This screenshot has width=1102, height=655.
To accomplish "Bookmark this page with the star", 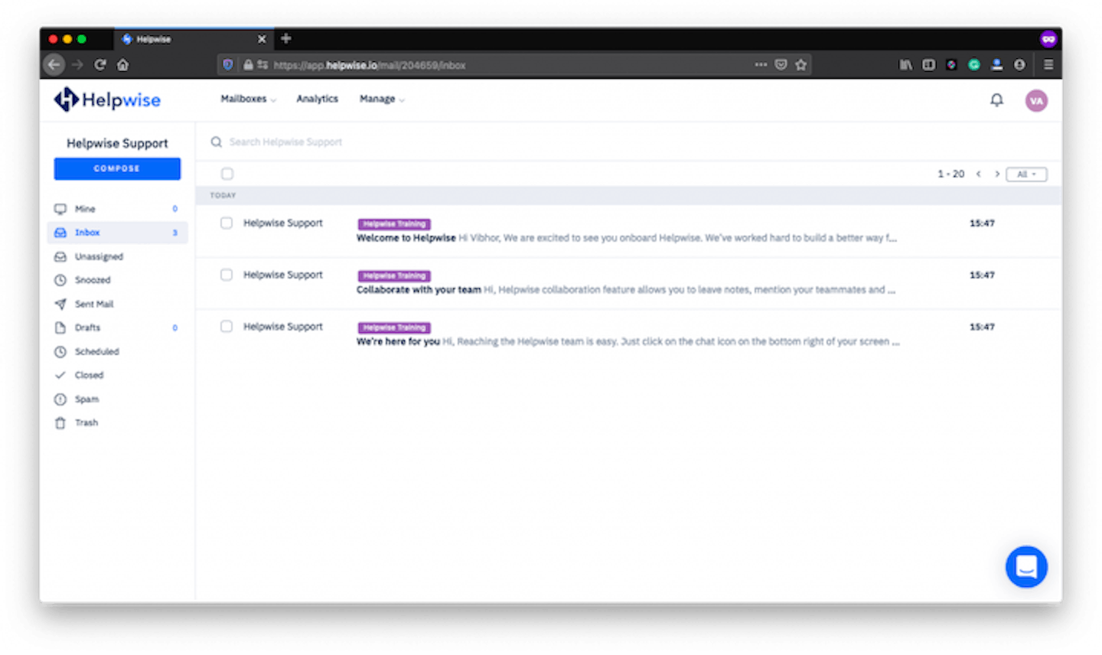I will point(801,65).
